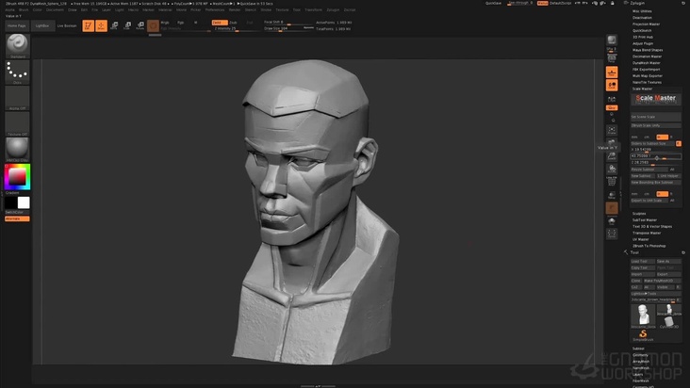Activate the Move transform icon
The width and height of the screenshot is (690, 388).
click(114, 26)
